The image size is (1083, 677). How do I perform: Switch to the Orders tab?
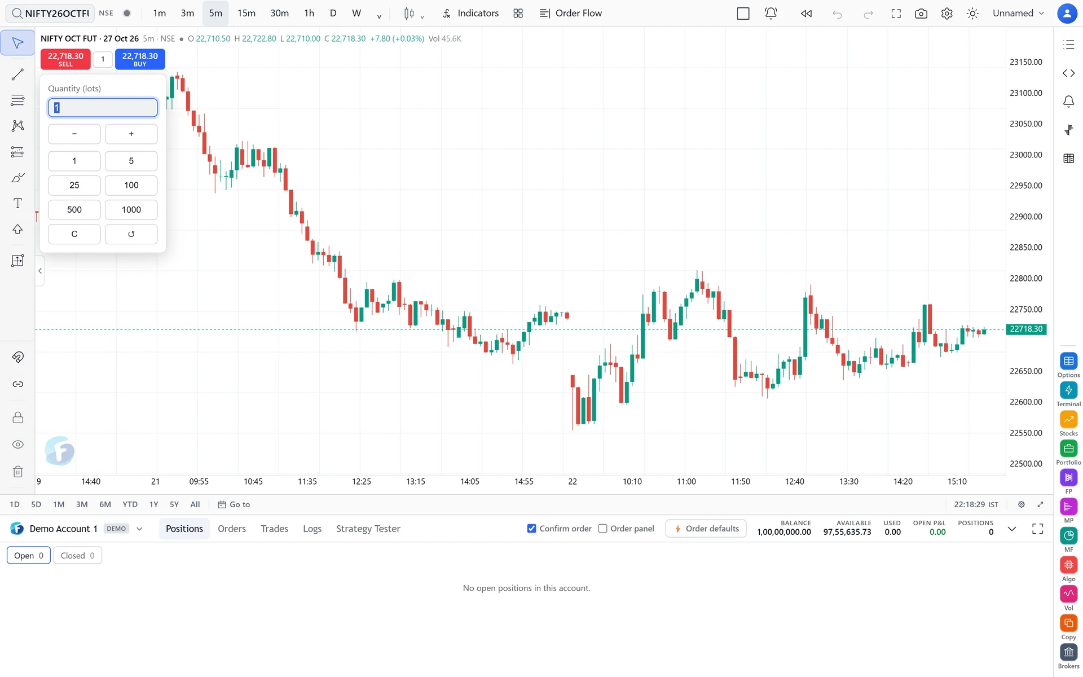coord(232,529)
